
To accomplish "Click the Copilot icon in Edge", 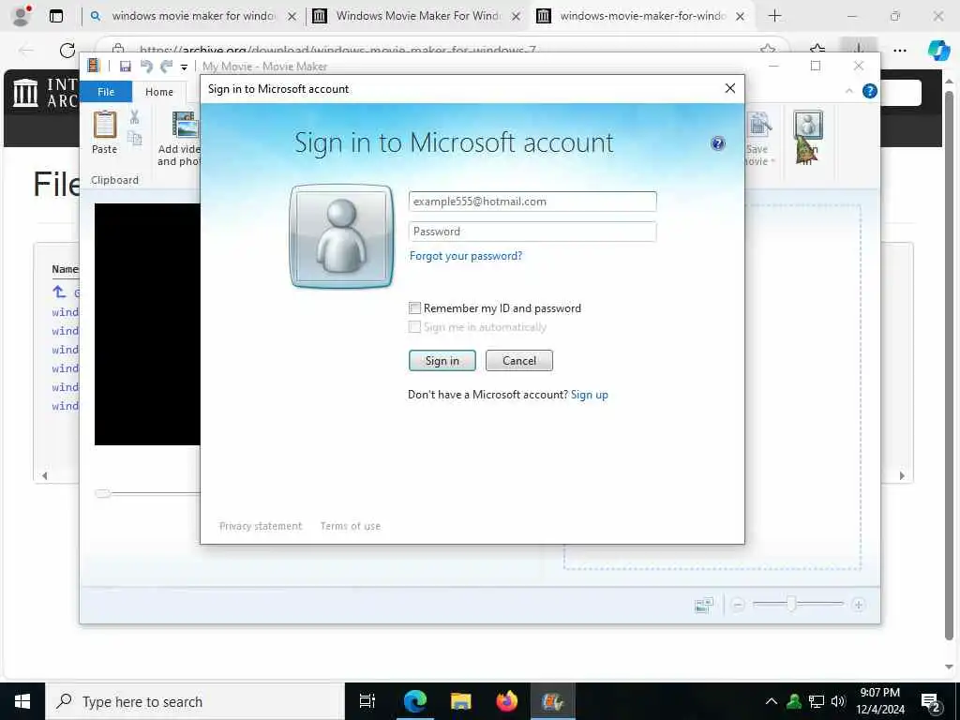I will pyautogui.click(x=937, y=51).
